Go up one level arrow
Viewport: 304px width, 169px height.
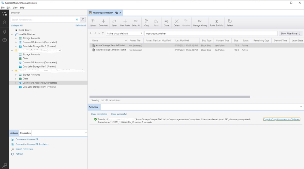(103, 33)
